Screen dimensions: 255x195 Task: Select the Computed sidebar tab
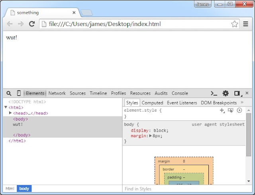tap(152, 103)
